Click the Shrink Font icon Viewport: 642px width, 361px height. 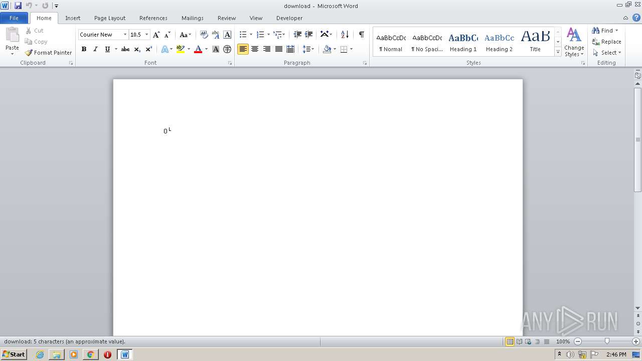pos(168,35)
